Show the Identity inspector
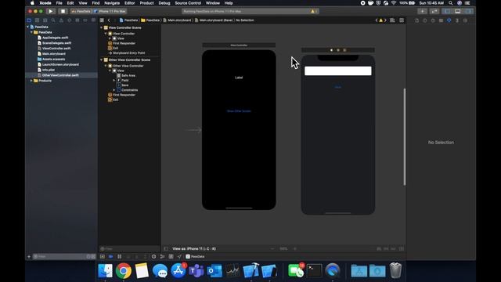The width and height of the screenshot is (501, 282). coord(441,20)
